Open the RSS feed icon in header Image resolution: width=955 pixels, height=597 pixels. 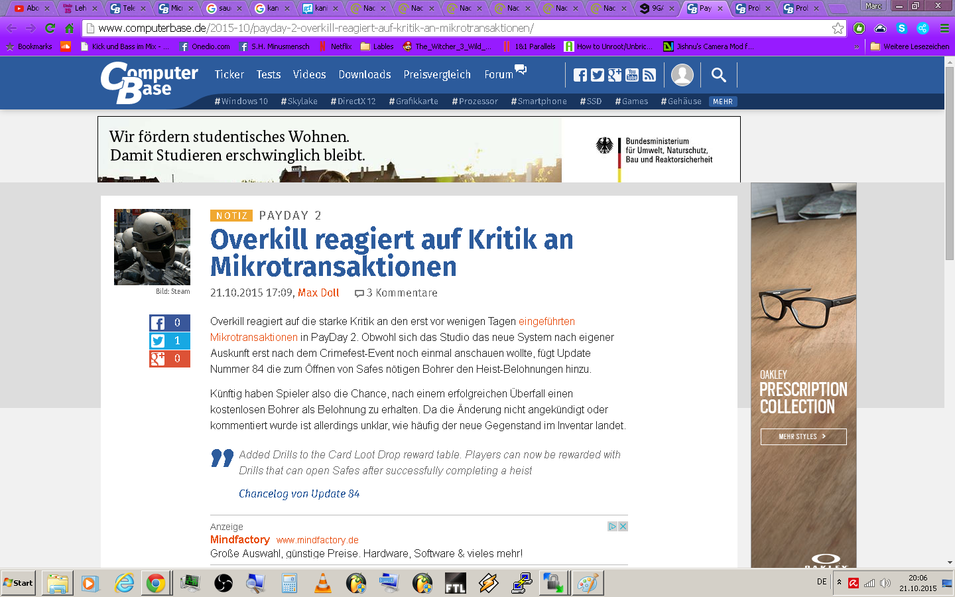[x=649, y=75]
